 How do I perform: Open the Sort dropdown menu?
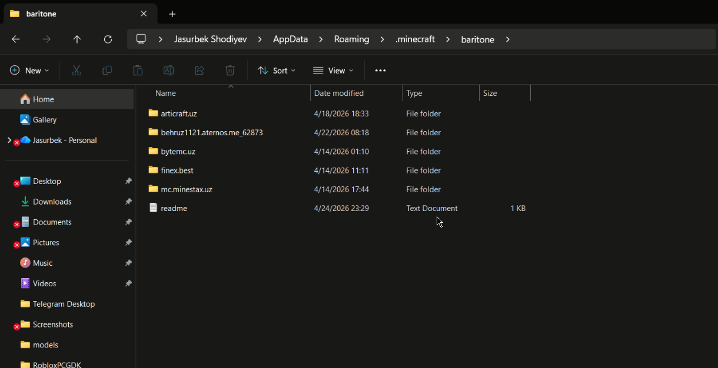point(277,71)
